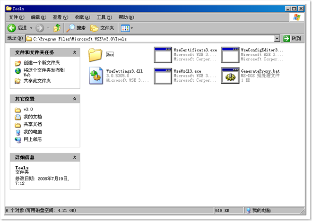Click the 地址(D) address label
This screenshot has width=312, height=221.
[x=15, y=38]
